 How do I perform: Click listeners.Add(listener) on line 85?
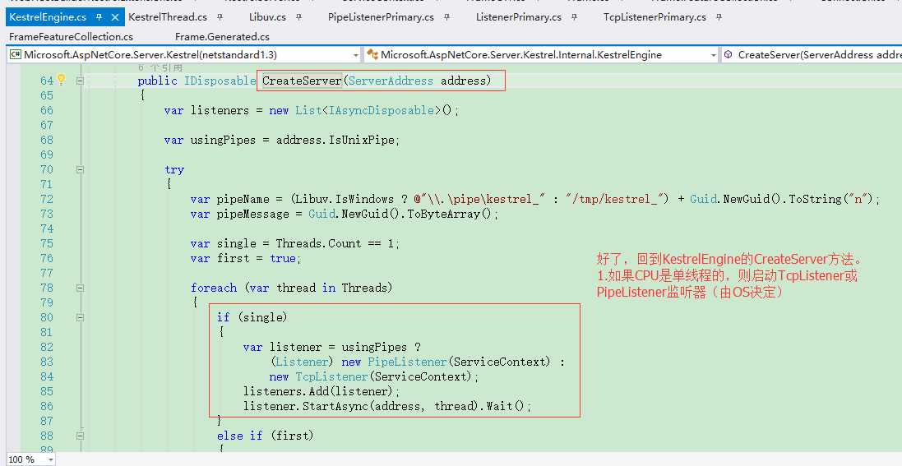(317, 392)
